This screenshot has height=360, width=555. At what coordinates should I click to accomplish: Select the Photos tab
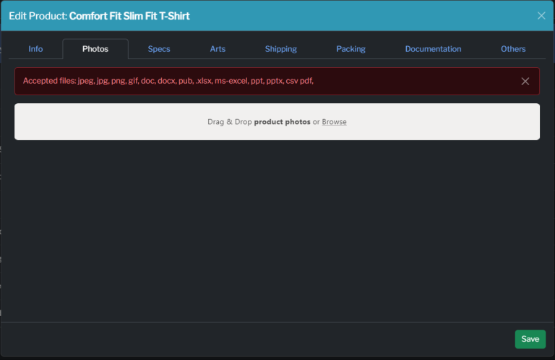[95, 49]
